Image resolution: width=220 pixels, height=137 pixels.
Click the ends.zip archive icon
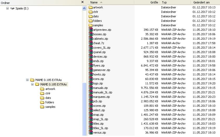pos(91,61)
